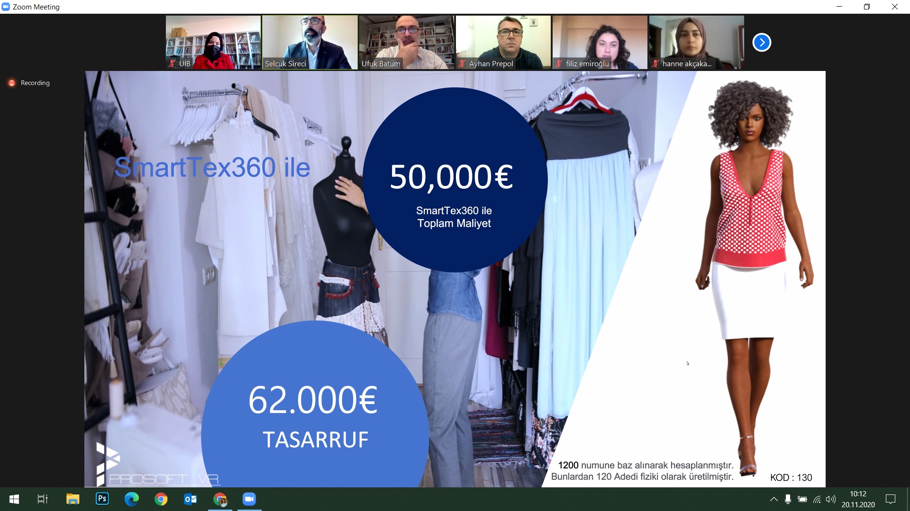This screenshot has width=910, height=511.
Task: Click the 'Selçuk Sireci' name label
Action: [285, 63]
